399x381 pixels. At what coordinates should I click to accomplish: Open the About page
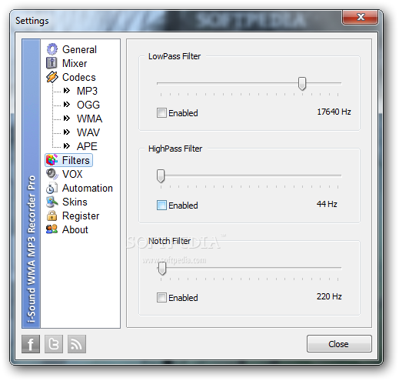tap(75, 229)
